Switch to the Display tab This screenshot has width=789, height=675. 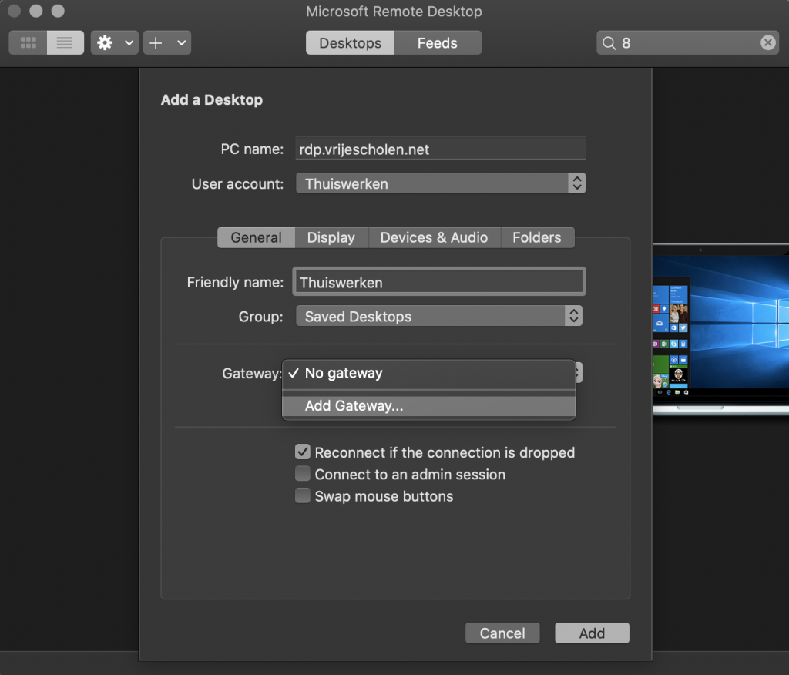(x=331, y=237)
